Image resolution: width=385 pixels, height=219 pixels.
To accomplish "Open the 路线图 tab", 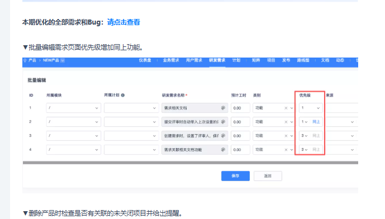I will coord(303,60).
